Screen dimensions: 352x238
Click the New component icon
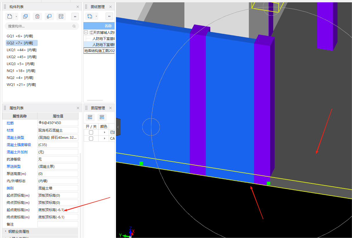pyautogui.click(x=10, y=16)
